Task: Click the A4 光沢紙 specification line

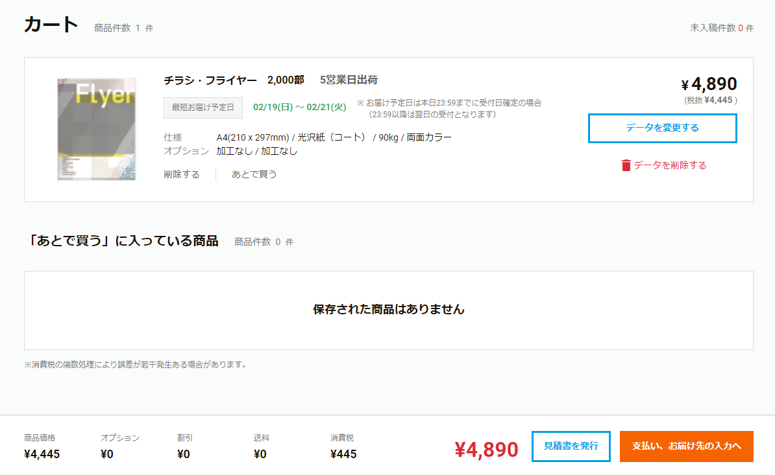Action: 334,137
